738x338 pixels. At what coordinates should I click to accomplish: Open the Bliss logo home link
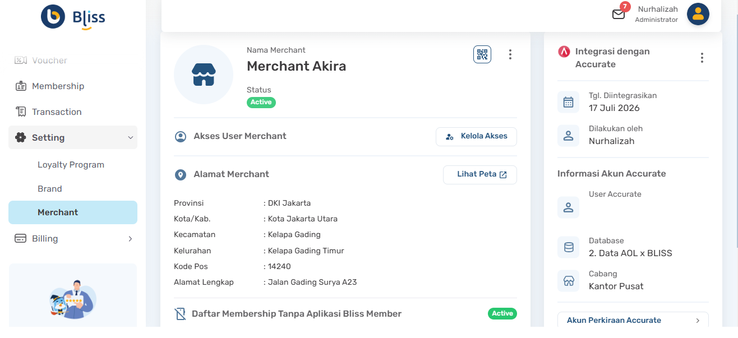pos(73,17)
